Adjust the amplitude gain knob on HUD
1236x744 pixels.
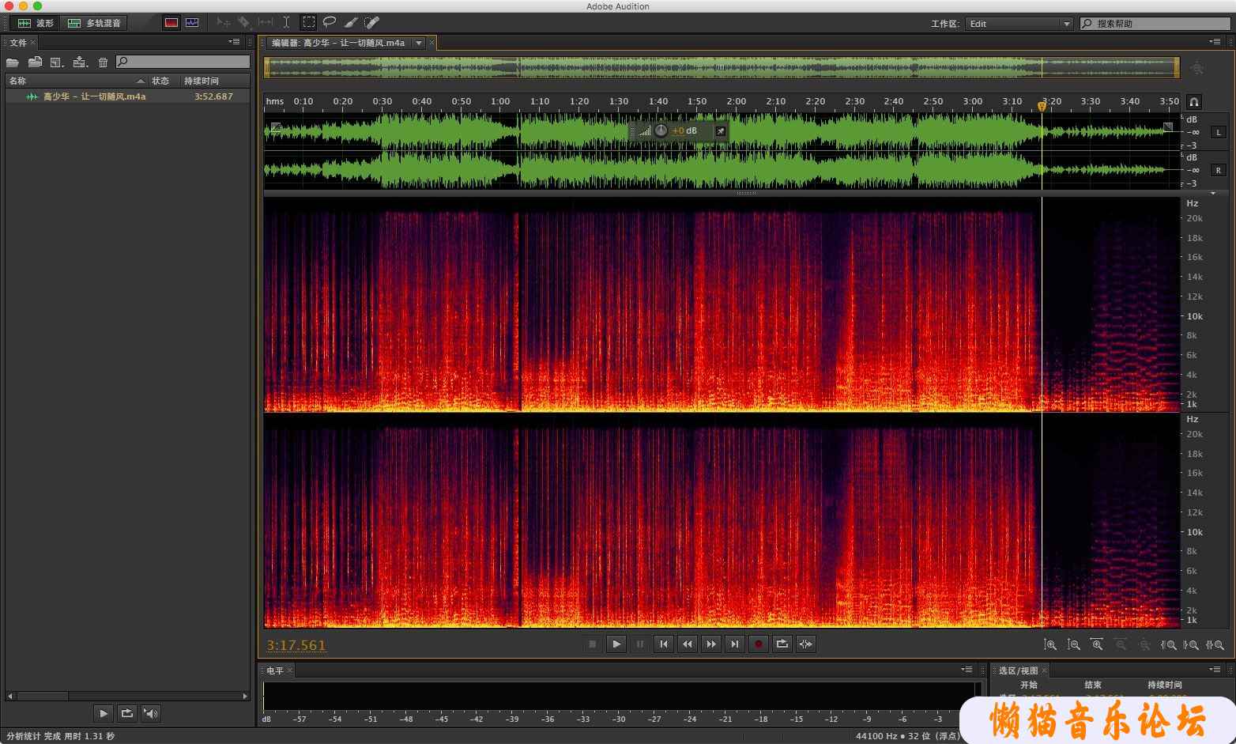coord(661,130)
